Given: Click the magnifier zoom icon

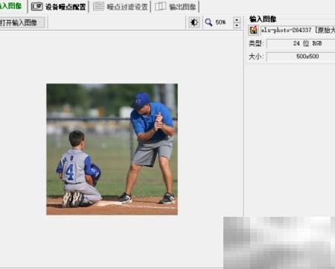Looking at the screenshot, I should pos(208,22).
